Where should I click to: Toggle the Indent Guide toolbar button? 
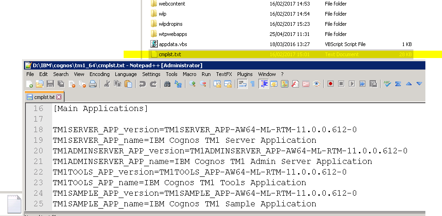tap(264, 84)
